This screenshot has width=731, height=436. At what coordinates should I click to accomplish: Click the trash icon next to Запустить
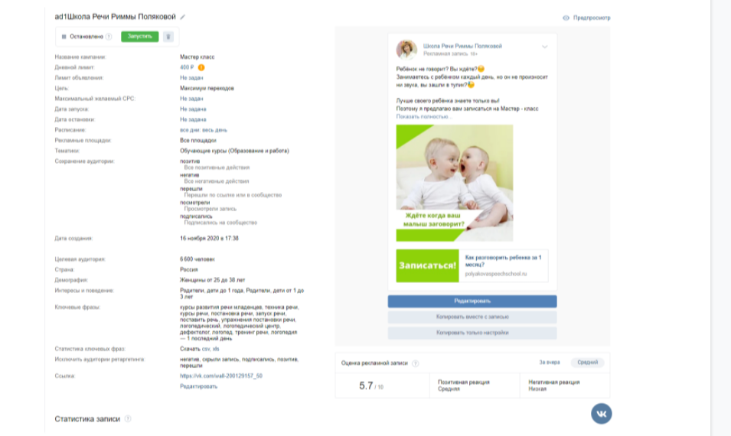(x=168, y=37)
